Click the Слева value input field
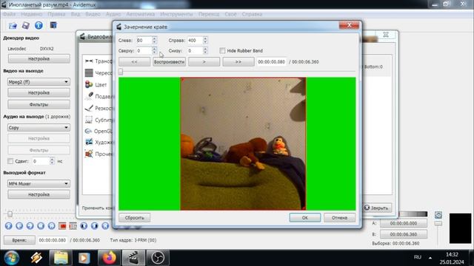The image size is (474, 266). click(x=144, y=40)
